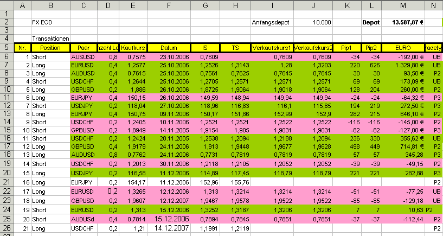Viewport: 443px width, 236px height.
Task: Click the 'Transaktionen' cell
Action: [x=50, y=39]
